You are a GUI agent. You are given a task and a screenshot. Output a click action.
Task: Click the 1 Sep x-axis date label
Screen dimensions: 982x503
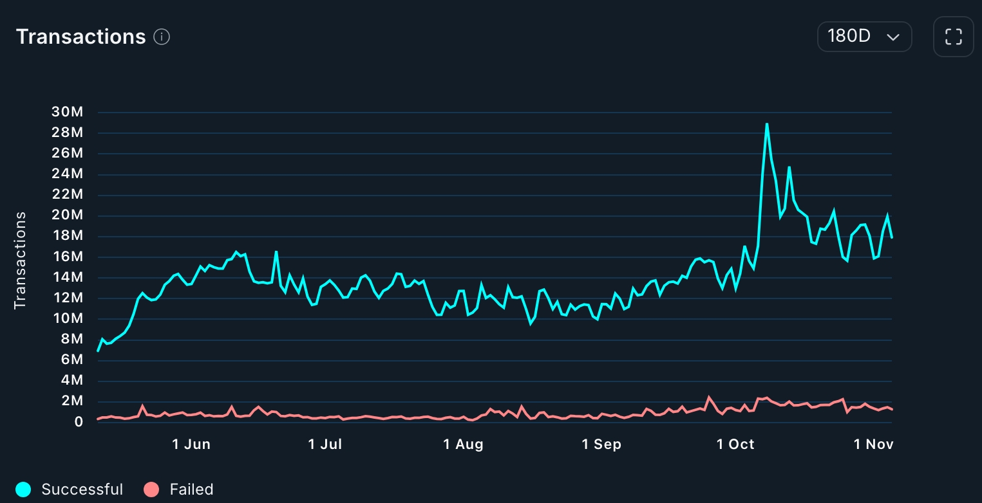(601, 444)
